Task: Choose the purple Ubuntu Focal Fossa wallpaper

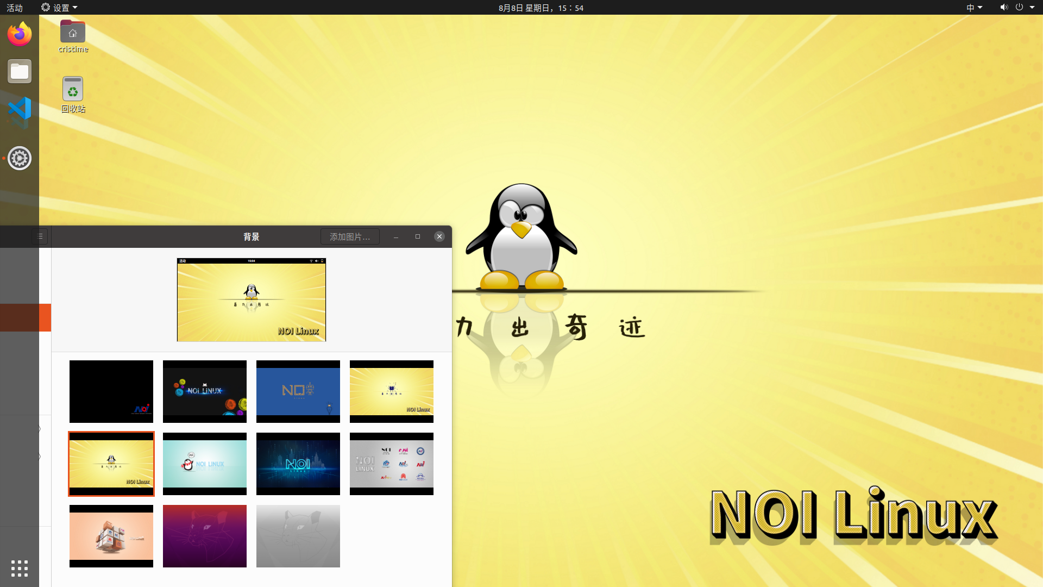Action: 205,536
